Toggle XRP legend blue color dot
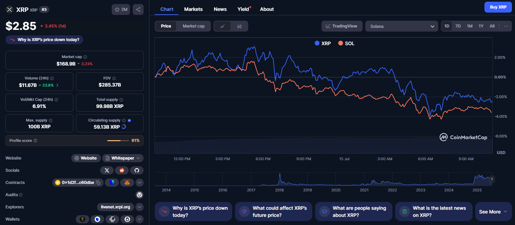The image size is (515, 225). click(317, 43)
